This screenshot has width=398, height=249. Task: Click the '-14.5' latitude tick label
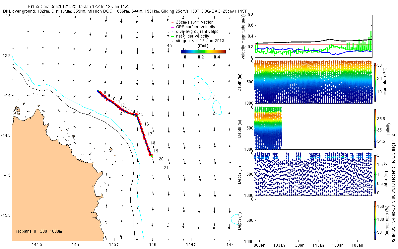6,135
